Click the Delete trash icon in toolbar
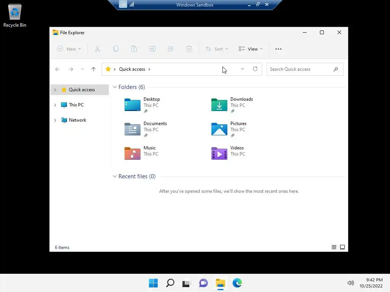Image resolution: width=390 pixels, height=292 pixels. click(x=189, y=49)
